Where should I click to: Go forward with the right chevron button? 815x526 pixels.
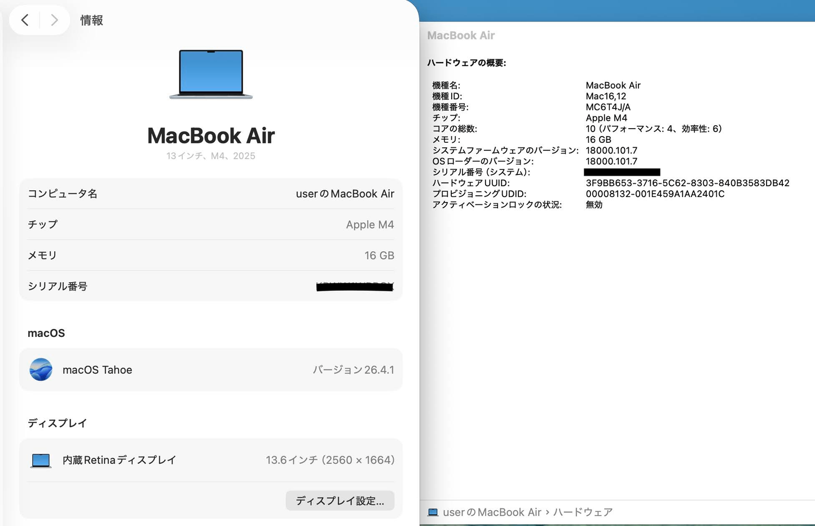[x=54, y=20]
